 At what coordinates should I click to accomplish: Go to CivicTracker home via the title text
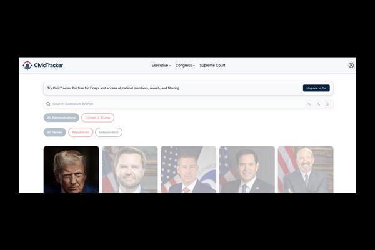point(48,65)
